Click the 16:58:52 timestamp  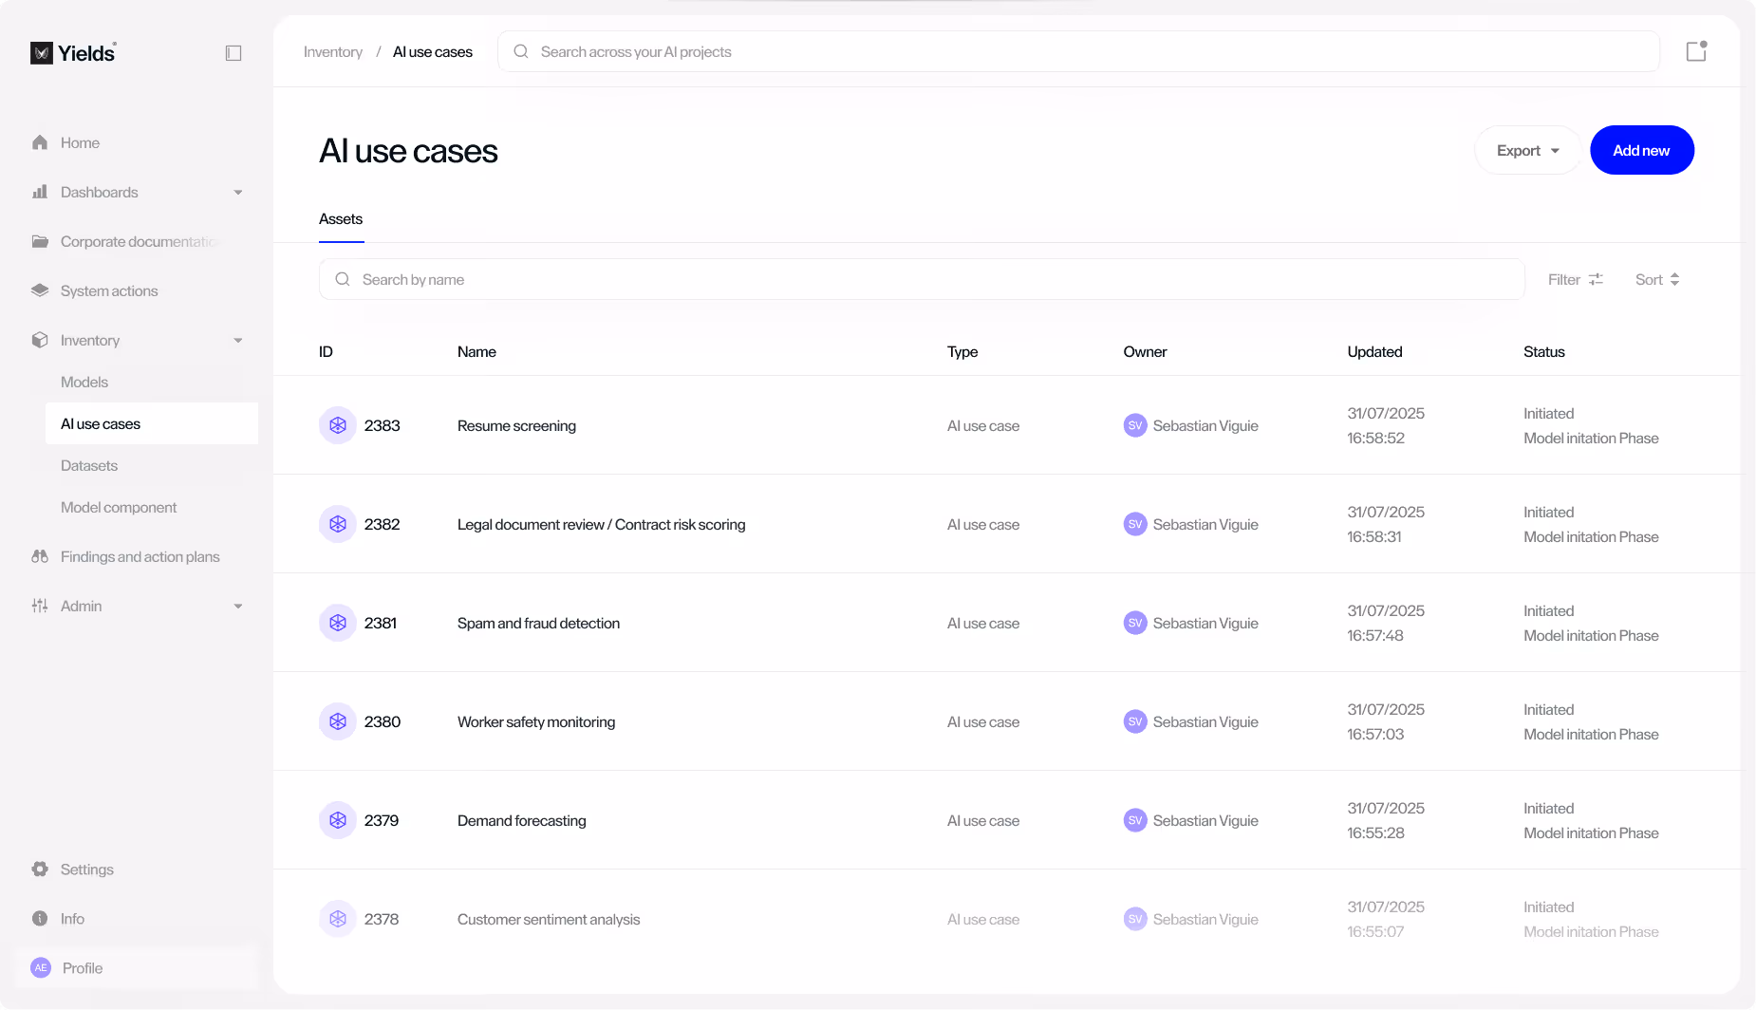point(1375,438)
